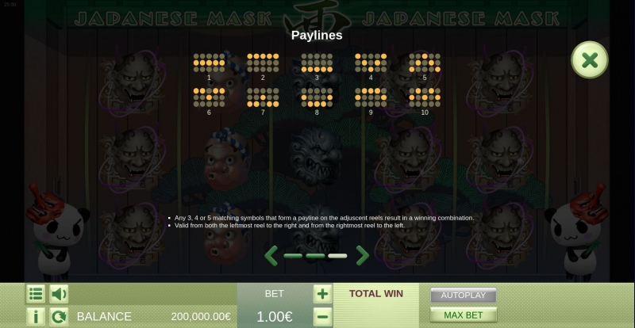Open the info 'i' icon
Viewport: 635px width, 328px height.
(36, 317)
